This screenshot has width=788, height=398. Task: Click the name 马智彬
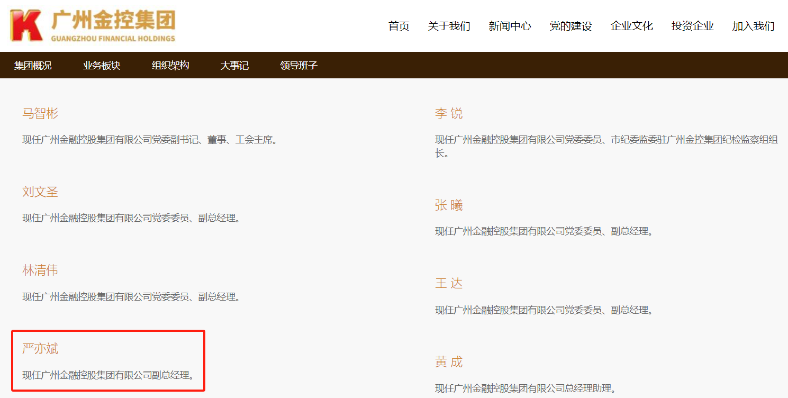[40, 113]
